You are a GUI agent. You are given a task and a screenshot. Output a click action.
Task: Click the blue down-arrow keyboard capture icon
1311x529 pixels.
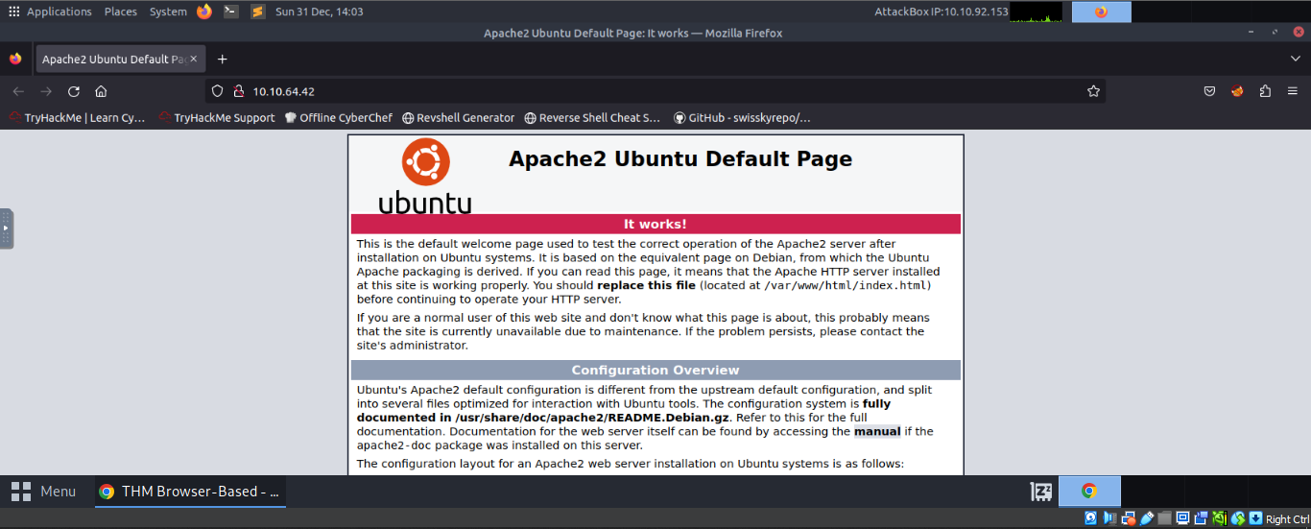click(x=1255, y=518)
